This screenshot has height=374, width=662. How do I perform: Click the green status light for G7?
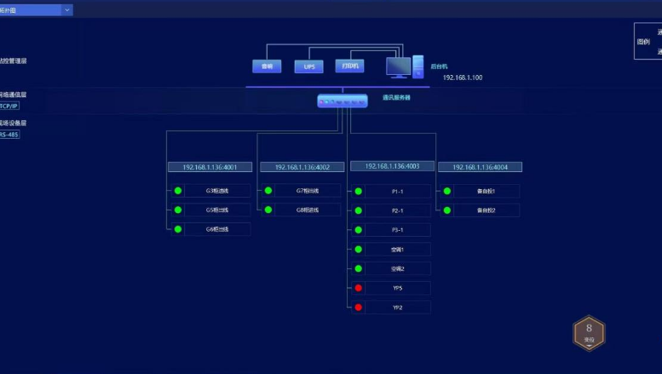pyautogui.click(x=268, y=191)
